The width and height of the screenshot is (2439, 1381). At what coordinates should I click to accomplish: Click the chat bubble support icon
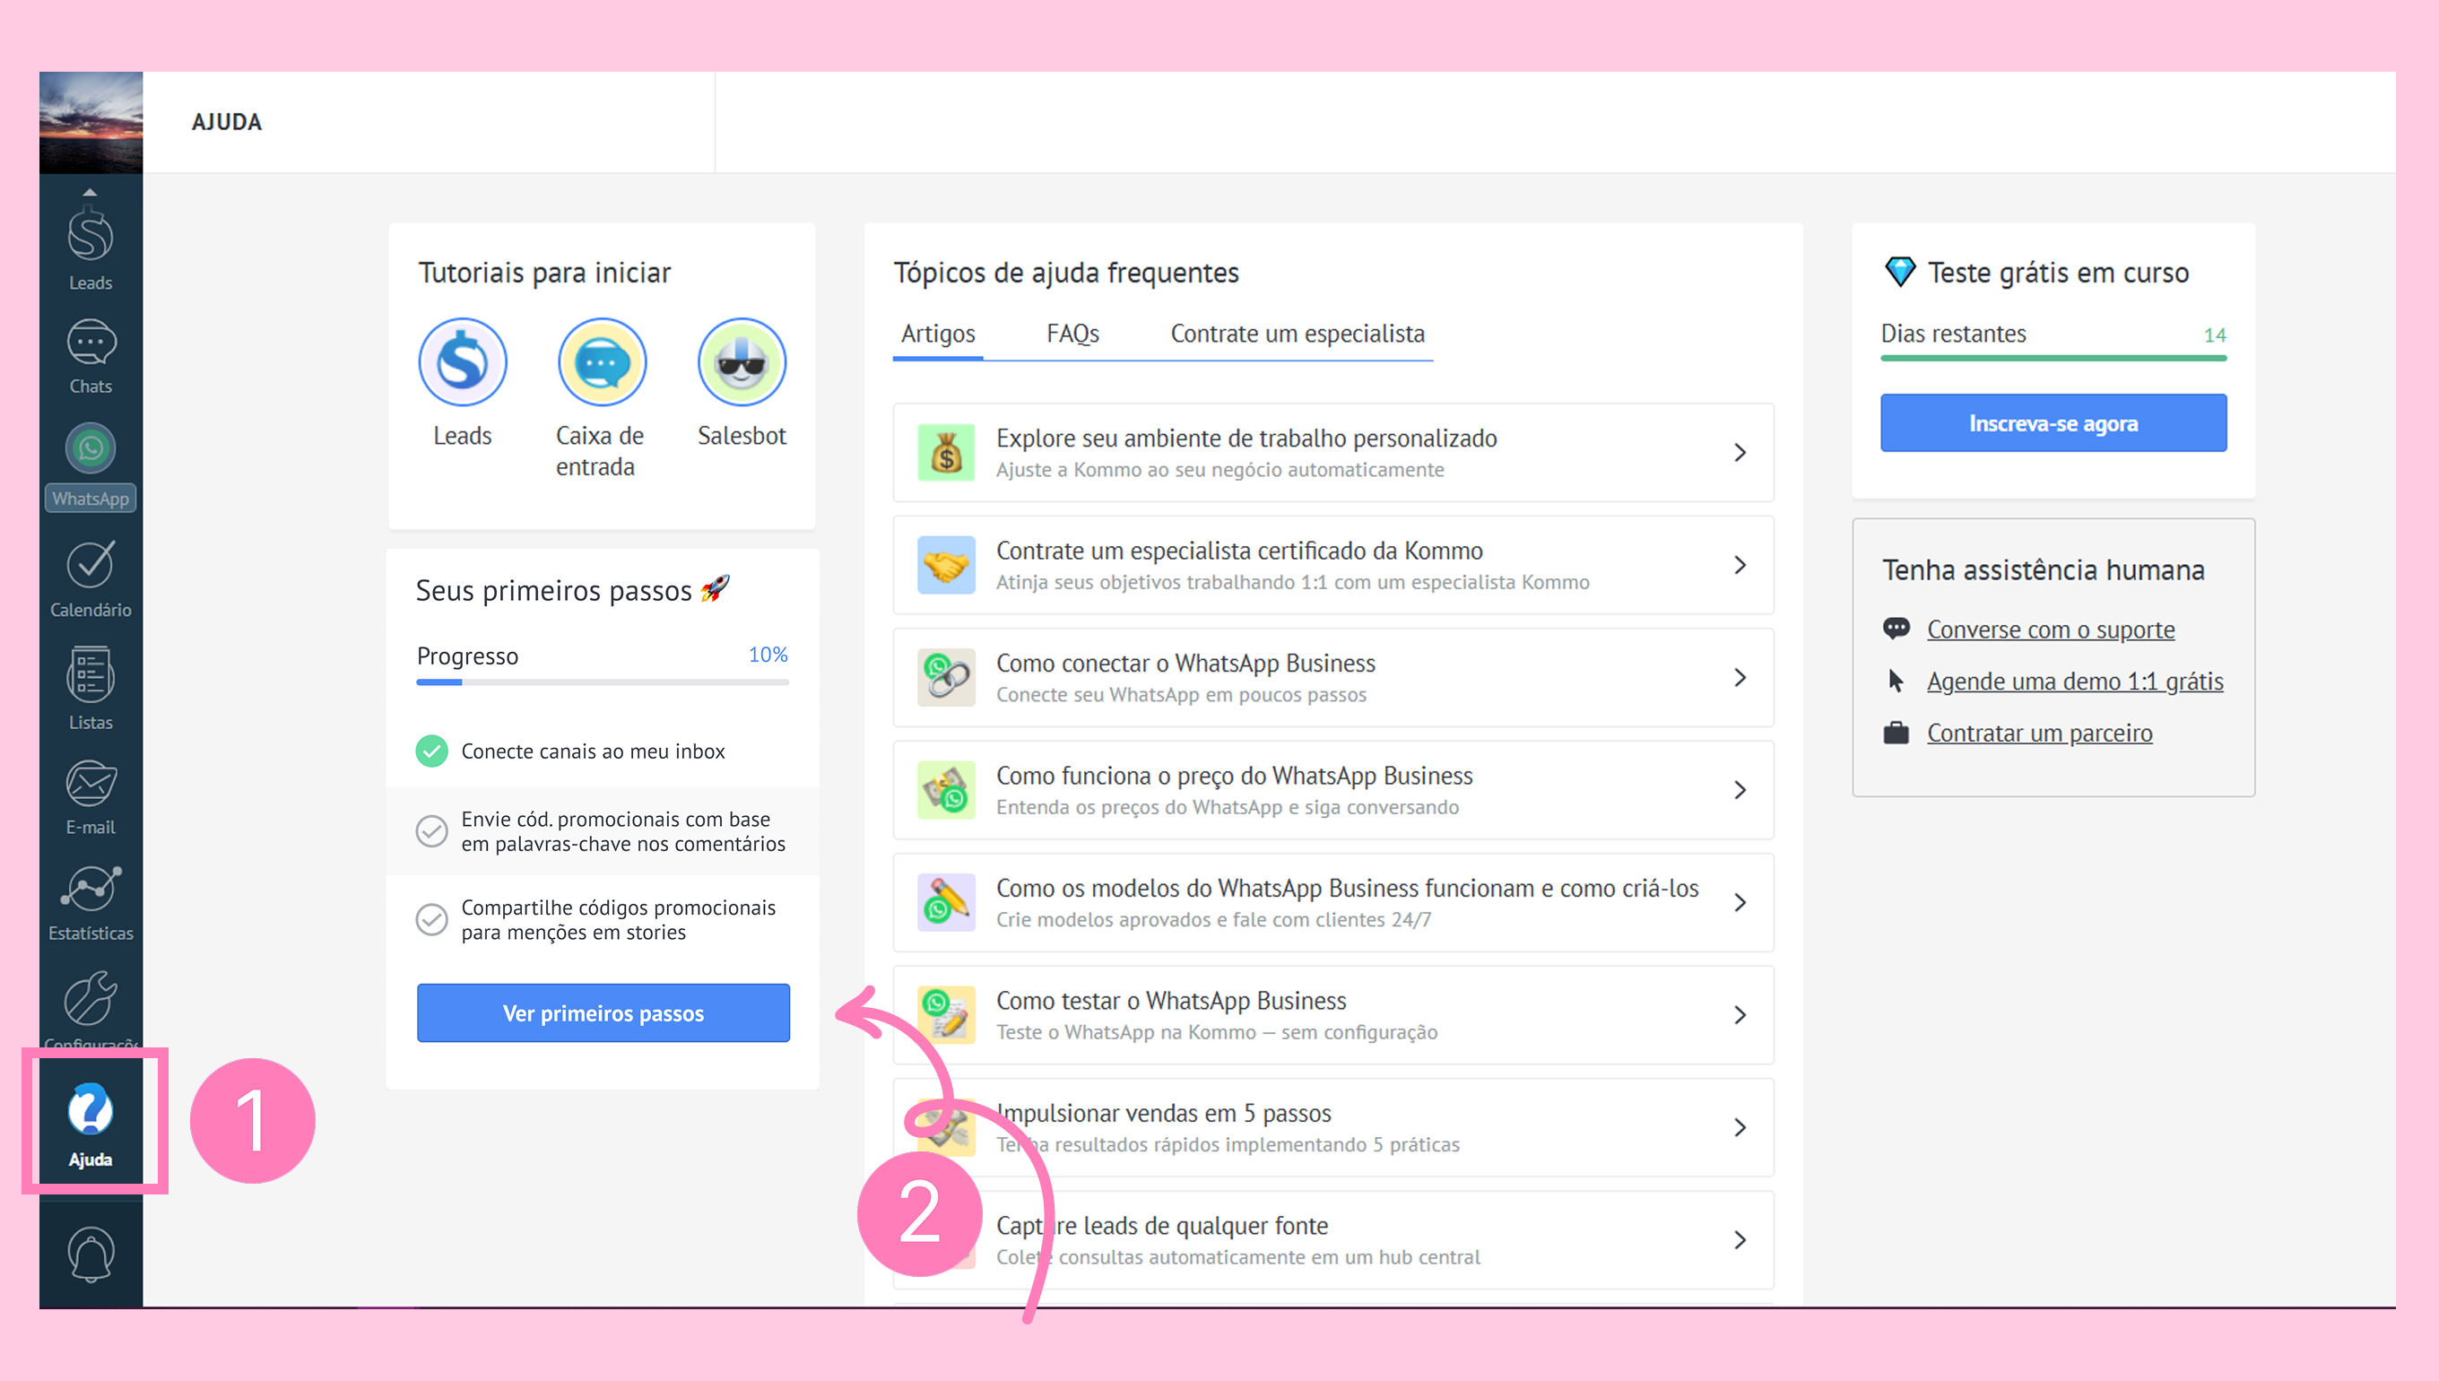pyautogui.click(x=1896, y=628)
